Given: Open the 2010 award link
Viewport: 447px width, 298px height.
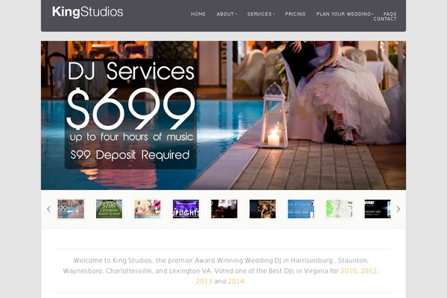Looking at the screenshot, I should click(349, 271).
